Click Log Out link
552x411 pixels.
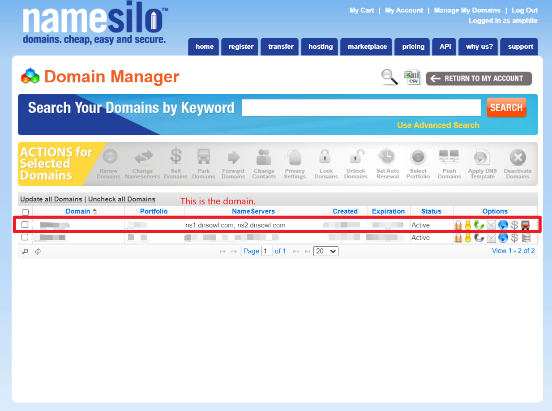[525, 10]
